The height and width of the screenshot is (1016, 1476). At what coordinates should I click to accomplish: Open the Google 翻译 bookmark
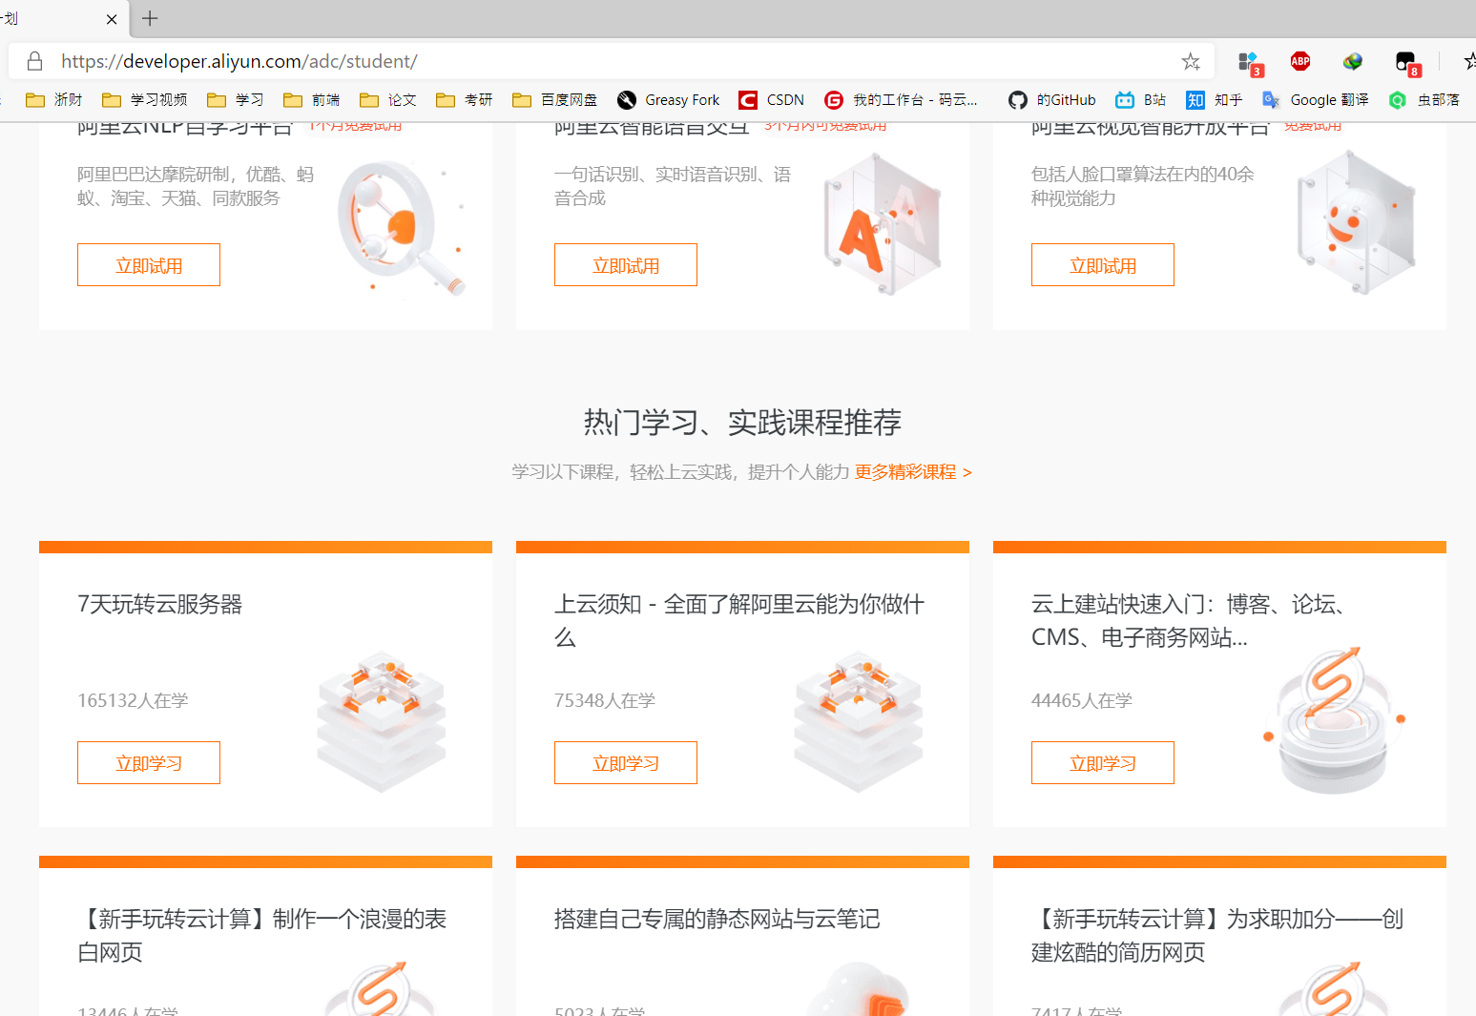[x=1316, y=100]
